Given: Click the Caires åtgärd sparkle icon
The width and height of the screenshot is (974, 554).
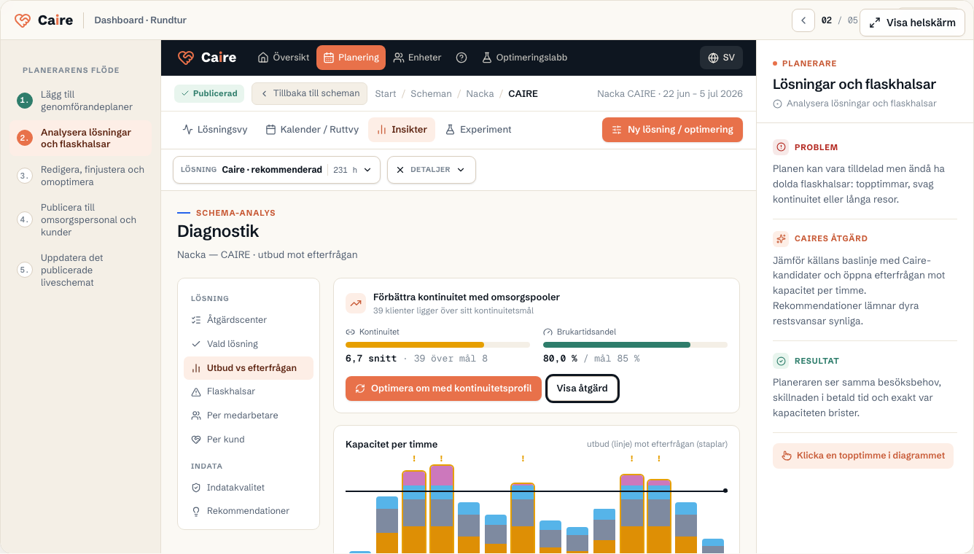Looking at the screenshot, I should pos(781,238).
